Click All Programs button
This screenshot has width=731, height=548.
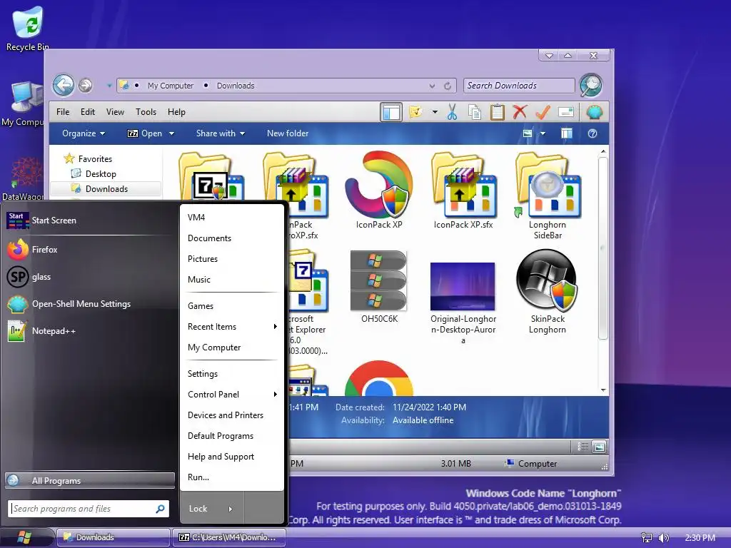click(90, 480)
